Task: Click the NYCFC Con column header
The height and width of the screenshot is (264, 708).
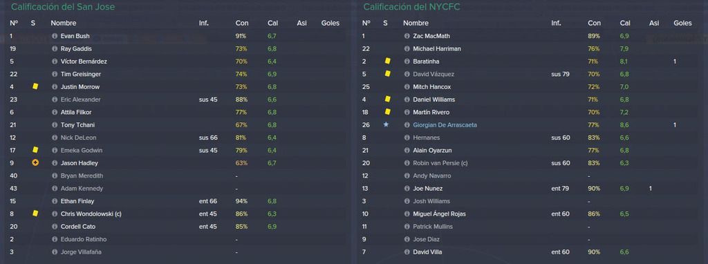Action: (594, 23)
